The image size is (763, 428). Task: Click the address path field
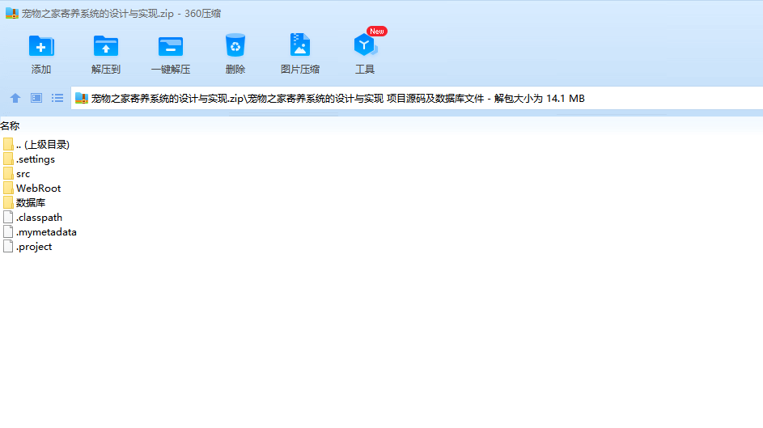(x=417, y=98)
